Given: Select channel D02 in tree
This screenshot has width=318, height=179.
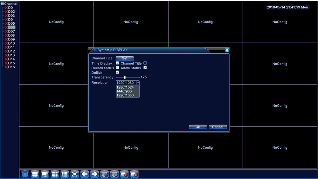Looking at the screenshot, I should [11, 12].
